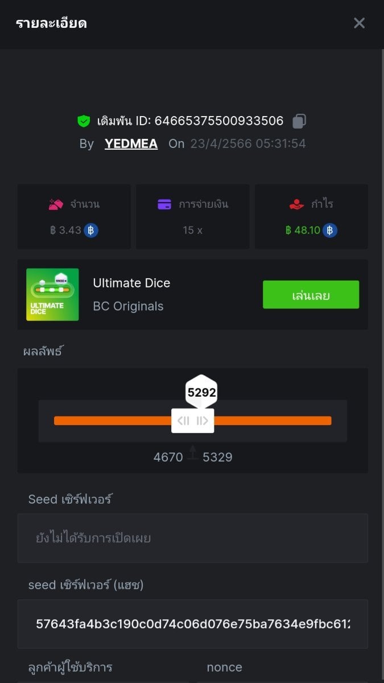Open the YEDMEA user profile link
The image size is (384, 683).
click(131, 144)
